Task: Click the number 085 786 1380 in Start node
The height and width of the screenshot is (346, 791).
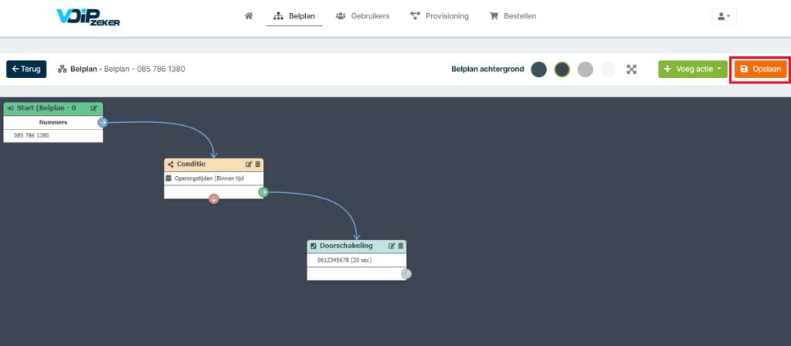Action: (32, 136)
